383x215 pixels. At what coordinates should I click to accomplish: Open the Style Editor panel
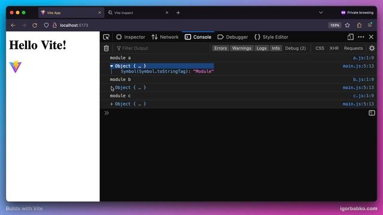pos(271,37)
